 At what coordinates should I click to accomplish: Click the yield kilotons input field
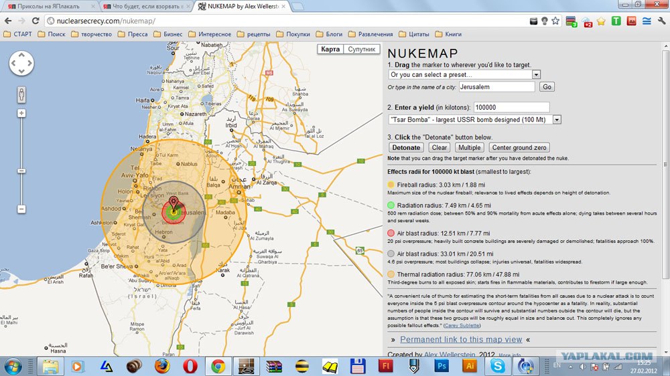click(511, 108)
